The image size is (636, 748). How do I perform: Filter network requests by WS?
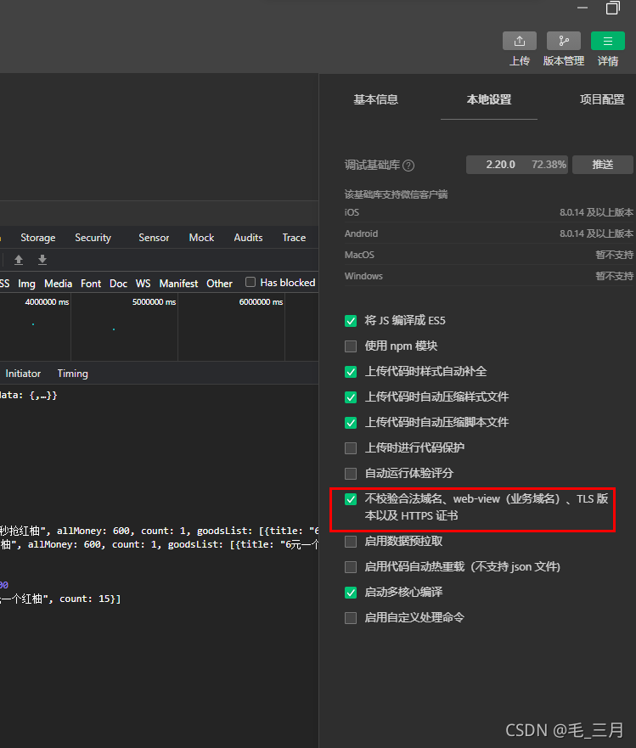pos(144,284)
